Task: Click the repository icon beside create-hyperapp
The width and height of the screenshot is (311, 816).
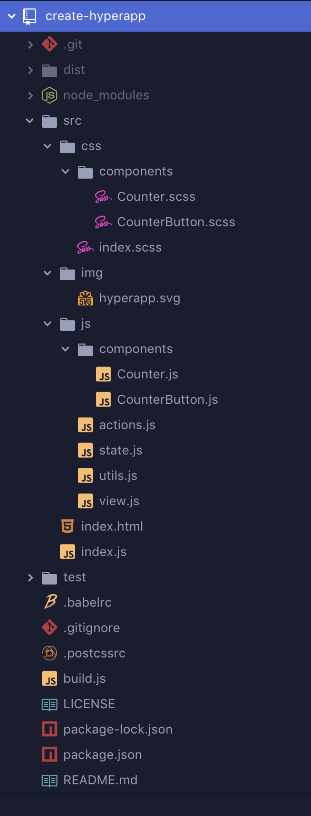Action: [x=31, y=16]
